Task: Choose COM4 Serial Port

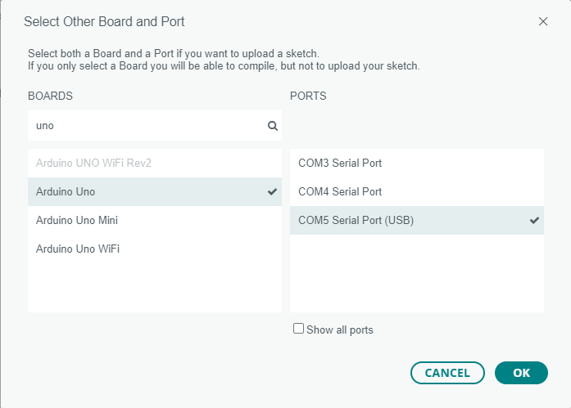Action: (340, 192)
